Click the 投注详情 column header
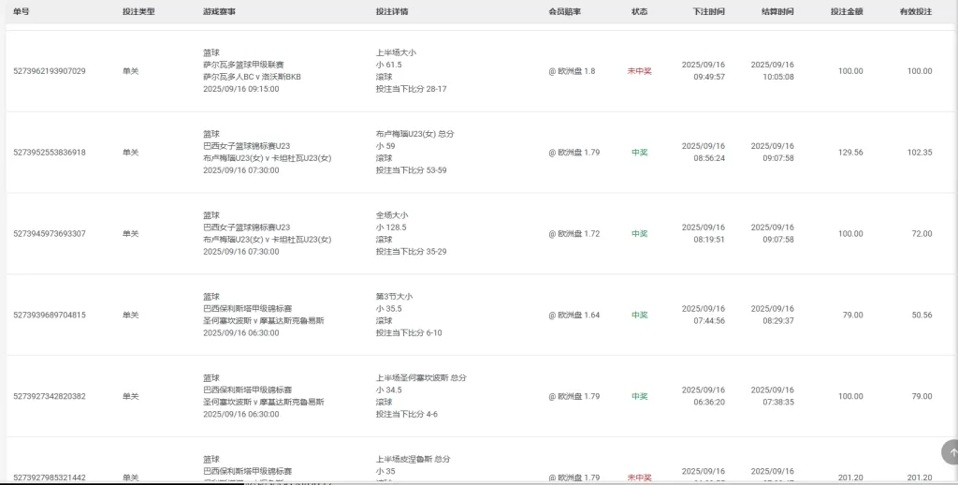This screenshot has width=958, height=485. (x=392, y=12)
